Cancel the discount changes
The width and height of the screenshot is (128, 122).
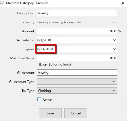point(76,113)
